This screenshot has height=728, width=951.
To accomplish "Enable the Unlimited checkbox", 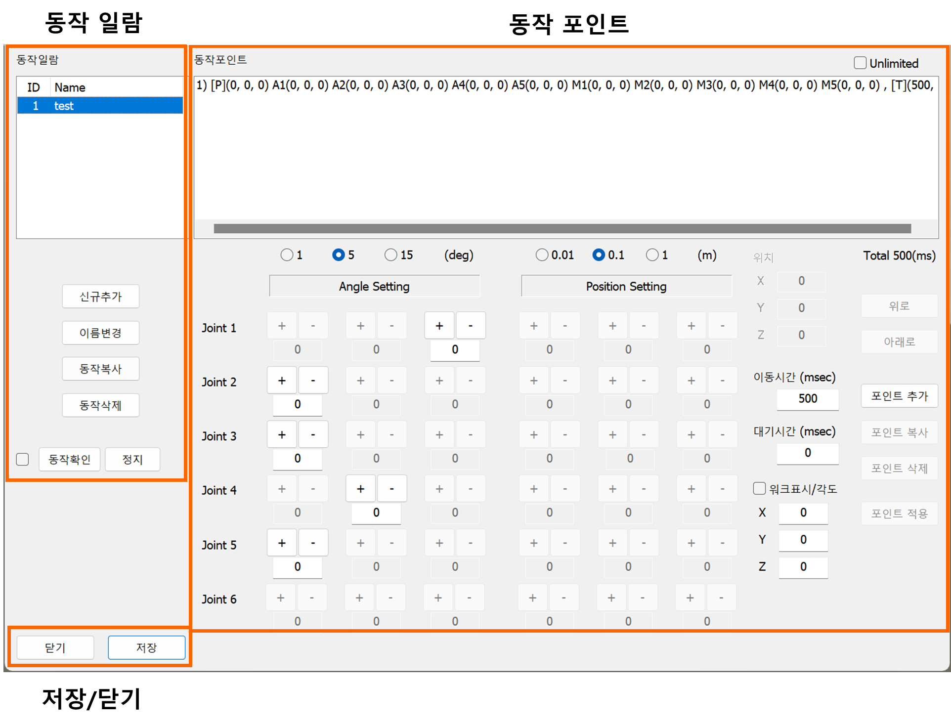I will tap(860, 63).
